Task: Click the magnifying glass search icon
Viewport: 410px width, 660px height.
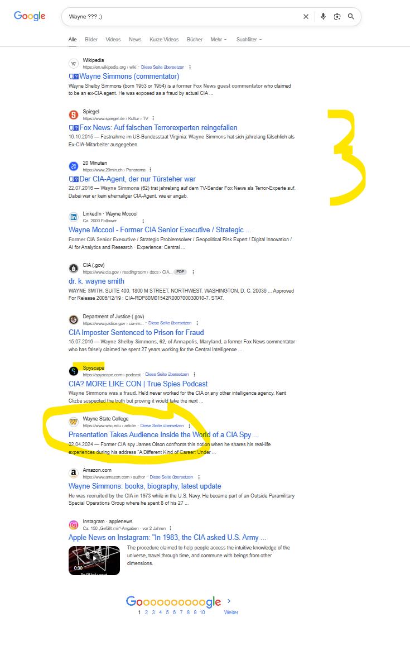Action: coord(351,17)
